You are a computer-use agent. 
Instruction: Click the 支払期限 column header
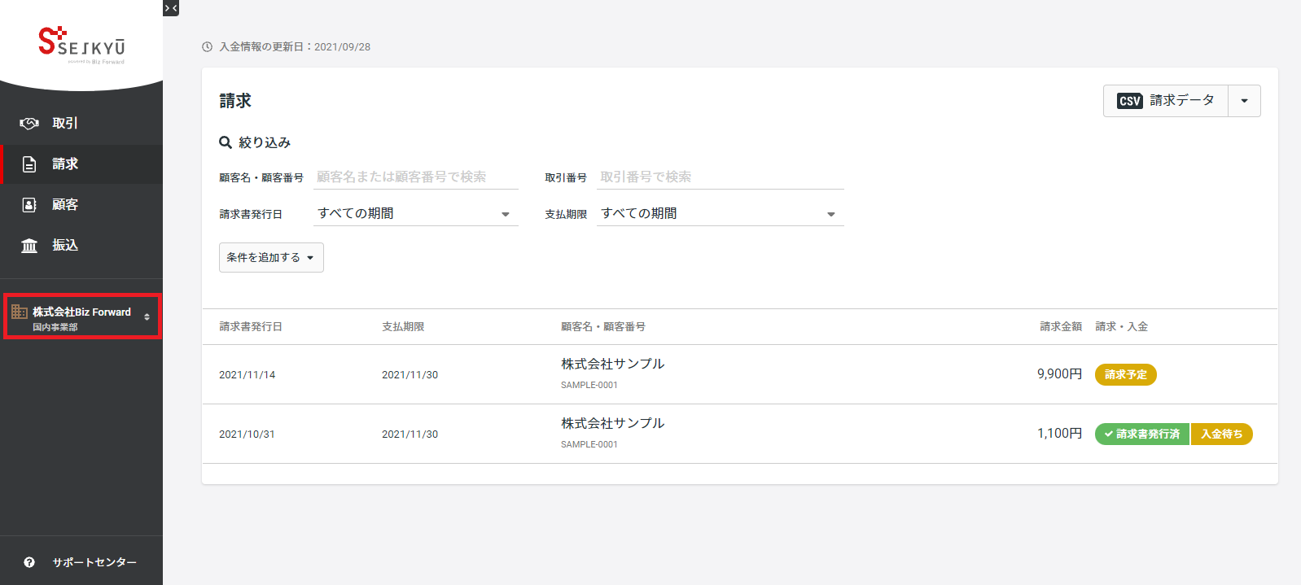[x=403, y=326]
